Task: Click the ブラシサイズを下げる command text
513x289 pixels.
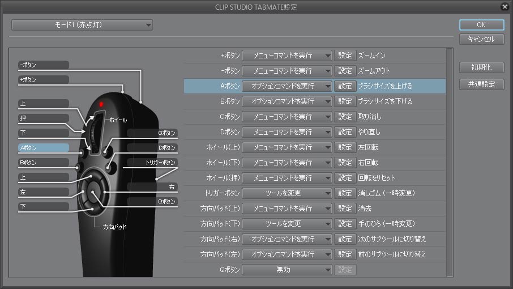Action: pyautogui.click(x=385, y=101)
